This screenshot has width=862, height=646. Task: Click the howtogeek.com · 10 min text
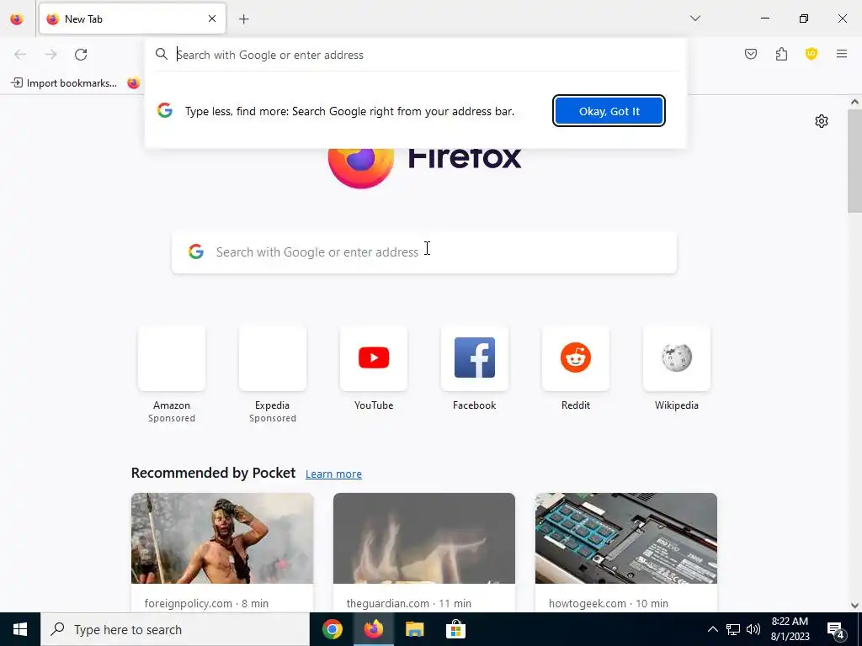[x=609, y=603]
